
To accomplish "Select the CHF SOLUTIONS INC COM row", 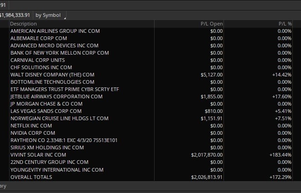I will [x=41, y=67].
